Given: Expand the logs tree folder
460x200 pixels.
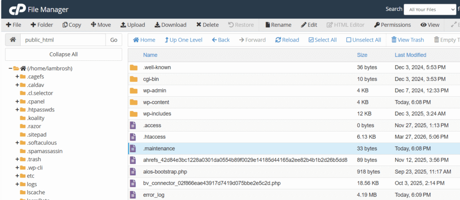Looking at the screenshot, I should tap(17, 184).
